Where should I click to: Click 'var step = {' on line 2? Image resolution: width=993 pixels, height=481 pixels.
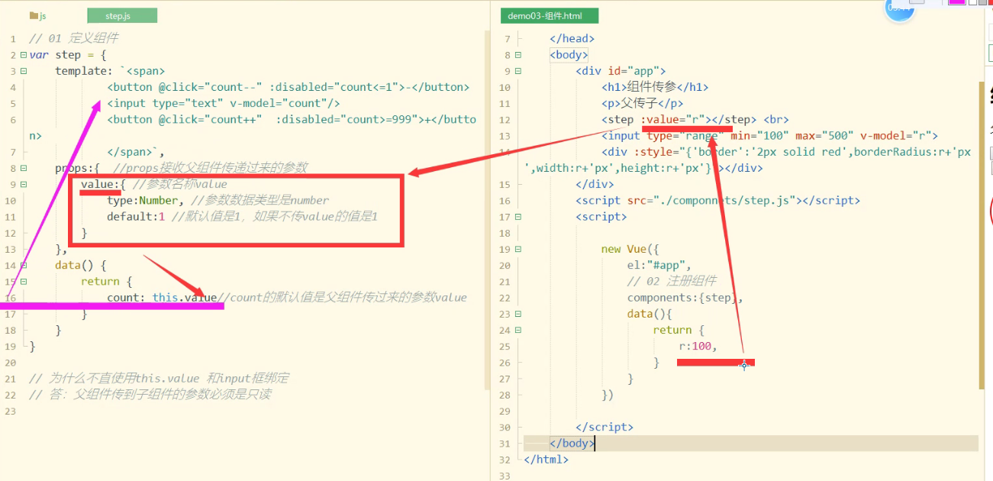(68, 55)
